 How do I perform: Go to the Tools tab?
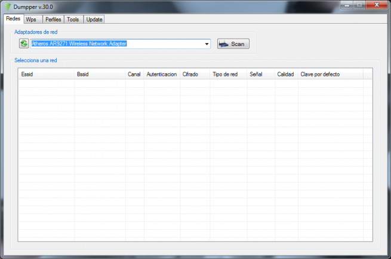pyautogui.click(x=73, y=20)
